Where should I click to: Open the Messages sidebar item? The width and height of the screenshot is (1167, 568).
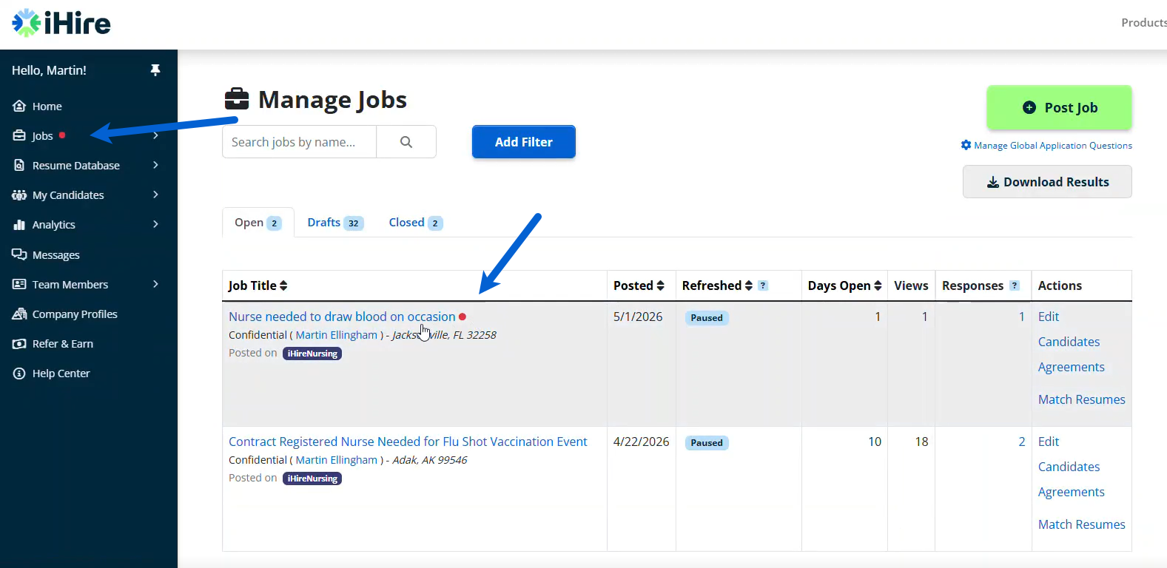56,255
